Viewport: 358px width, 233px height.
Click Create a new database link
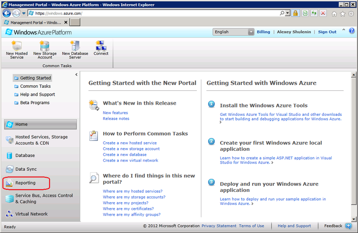tap(125, 155)
